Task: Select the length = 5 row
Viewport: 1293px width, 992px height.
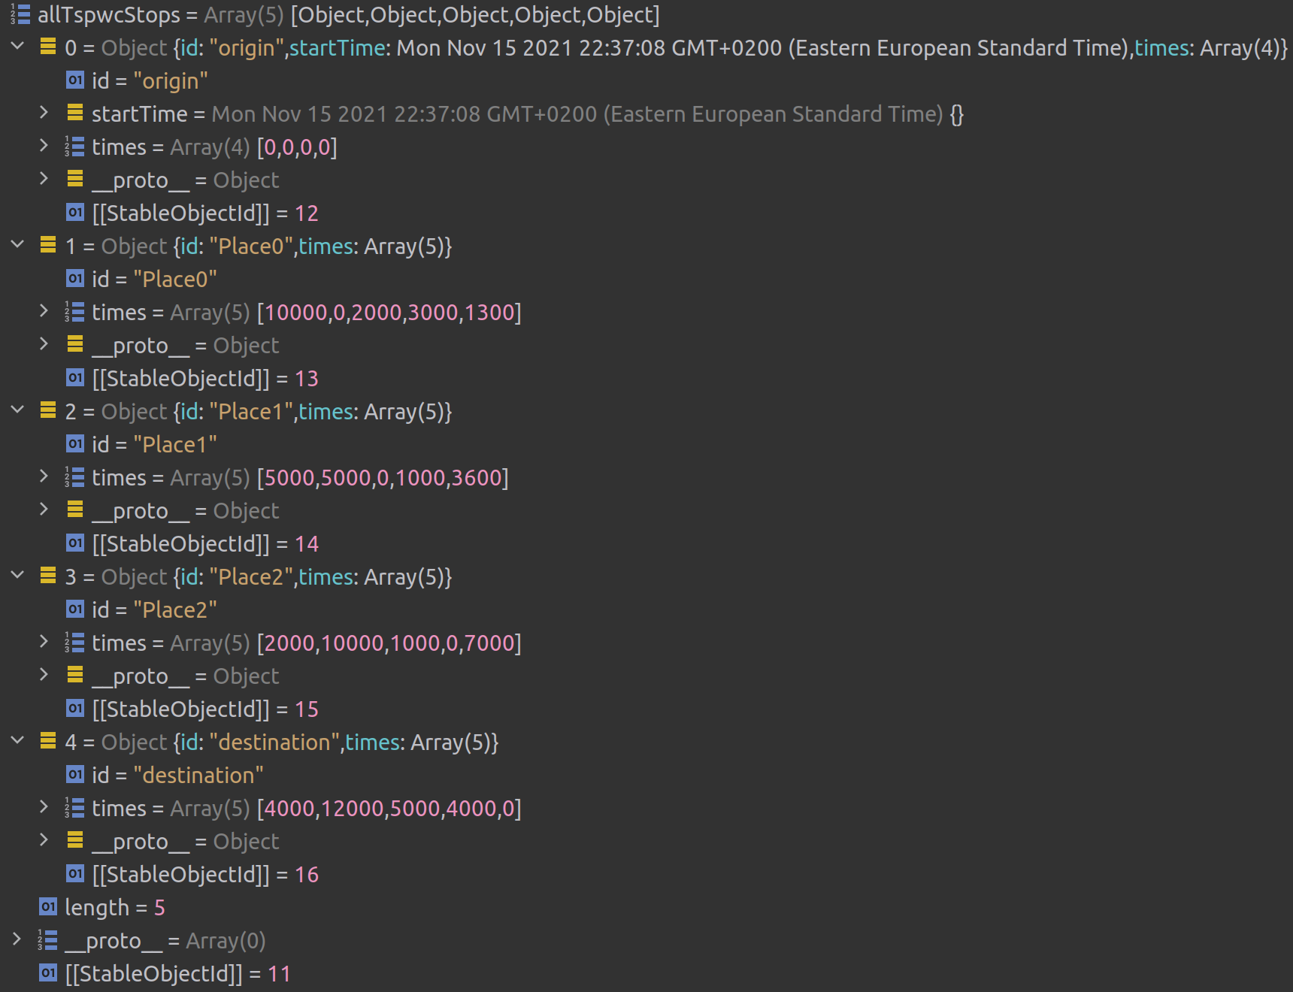Action: [646, 907]
